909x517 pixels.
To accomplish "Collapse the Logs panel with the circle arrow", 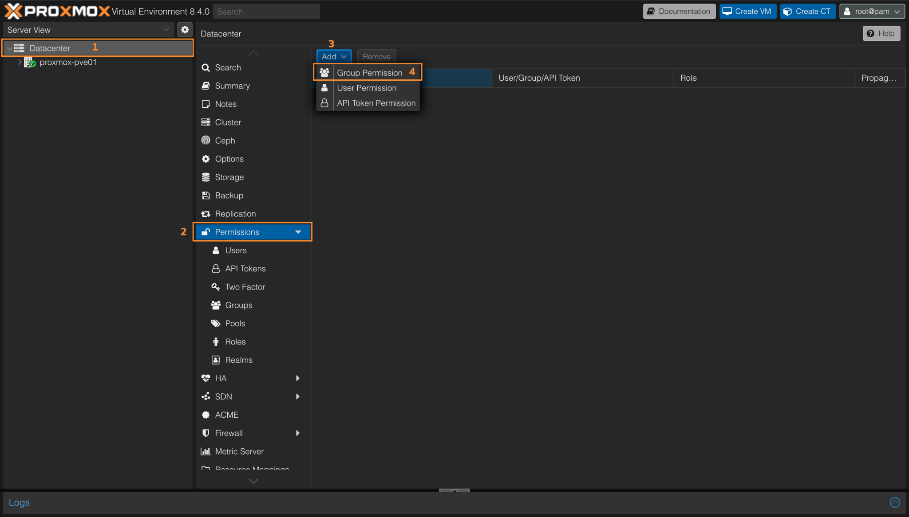I will coord(894,502).
